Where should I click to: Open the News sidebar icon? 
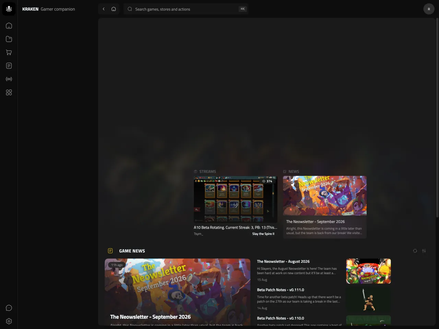(9, 66)
